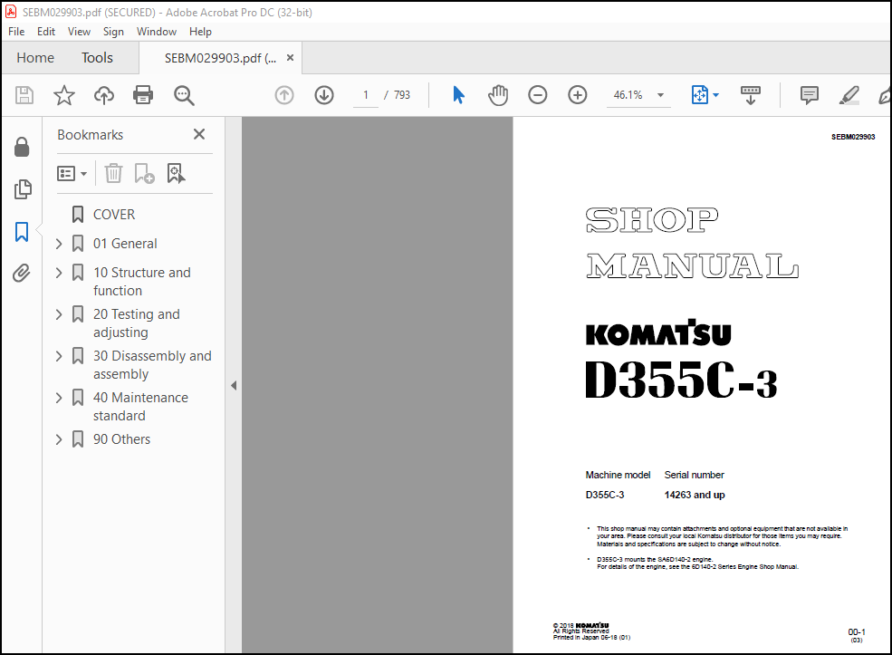Jump to 20 Testing and adjusting

pos(136,323)
